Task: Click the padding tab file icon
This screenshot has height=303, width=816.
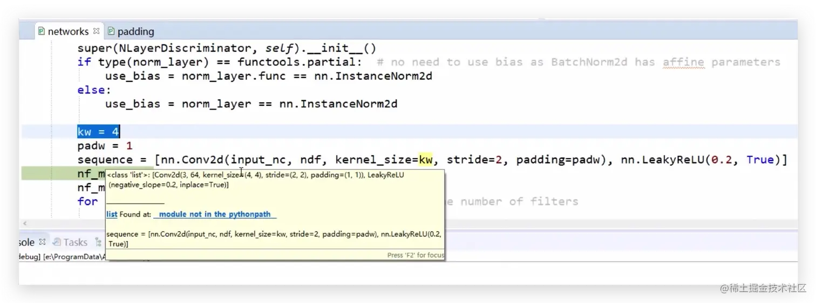Action: tap(111, 31)
